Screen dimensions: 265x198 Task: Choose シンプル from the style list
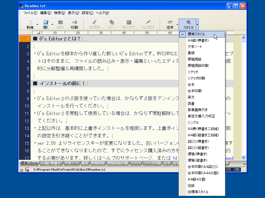tap(202, 123)
